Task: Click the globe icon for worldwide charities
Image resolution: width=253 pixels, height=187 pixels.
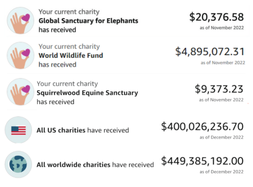Action: (x=18, y=164)
